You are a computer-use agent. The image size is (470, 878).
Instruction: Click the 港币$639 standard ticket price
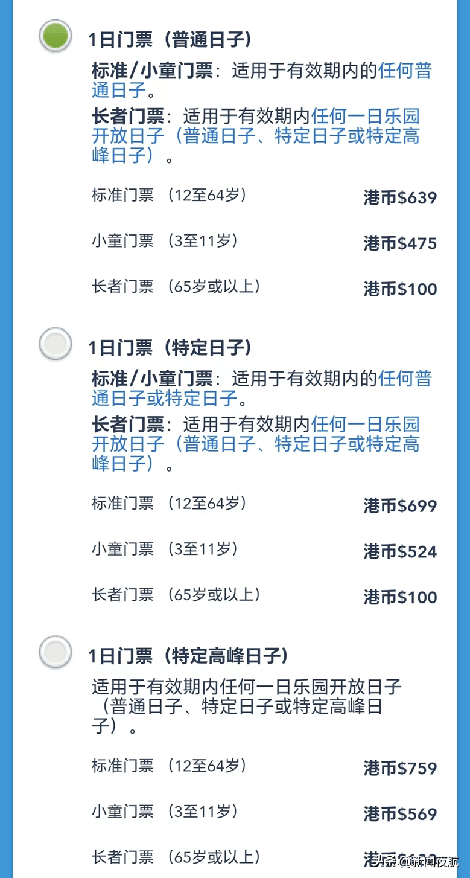[x=400, y=197]
